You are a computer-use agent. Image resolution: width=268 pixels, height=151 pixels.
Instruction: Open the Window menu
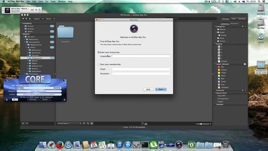click(62, 1)
